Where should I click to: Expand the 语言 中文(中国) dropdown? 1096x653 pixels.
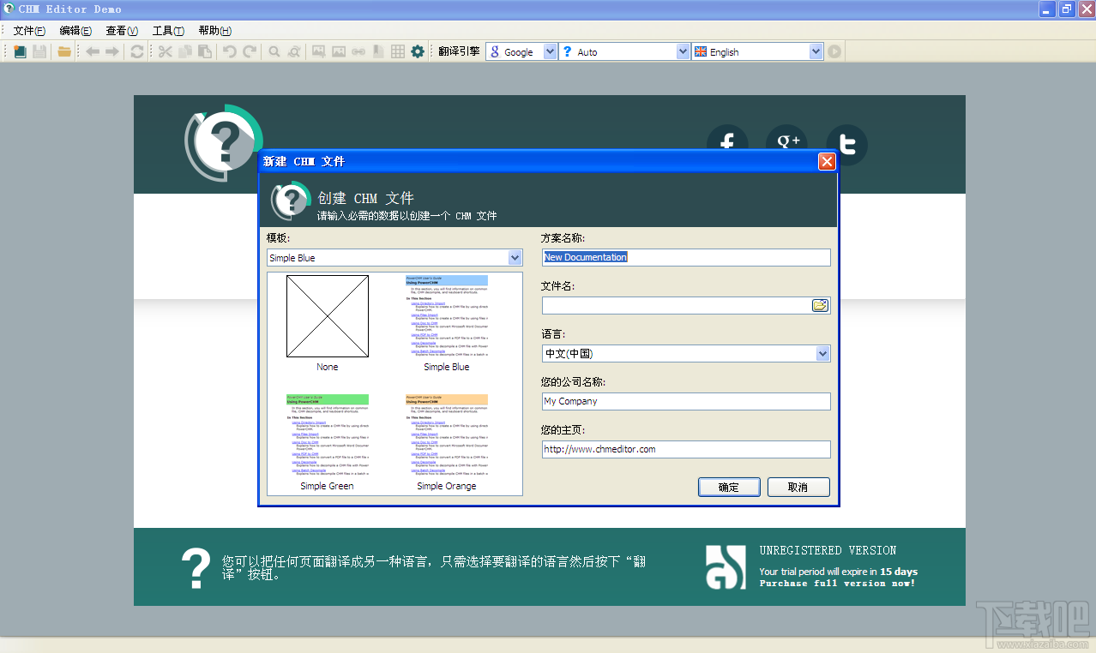point(822,353)
